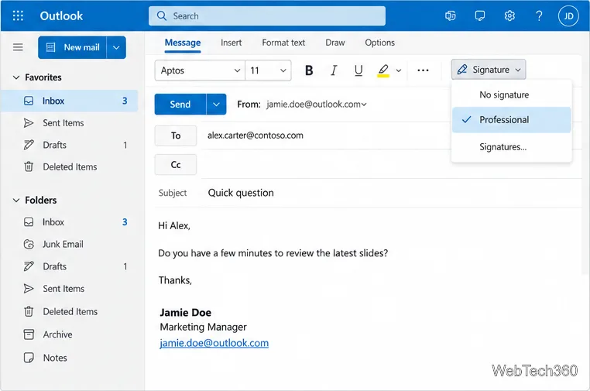590x391 pixels.
Task: Click the Subject field Quick question
Action: point(241,193)
